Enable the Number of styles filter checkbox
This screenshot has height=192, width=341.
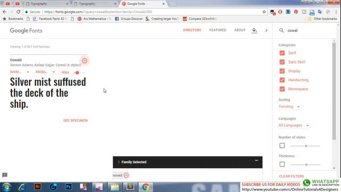point(282,146)
